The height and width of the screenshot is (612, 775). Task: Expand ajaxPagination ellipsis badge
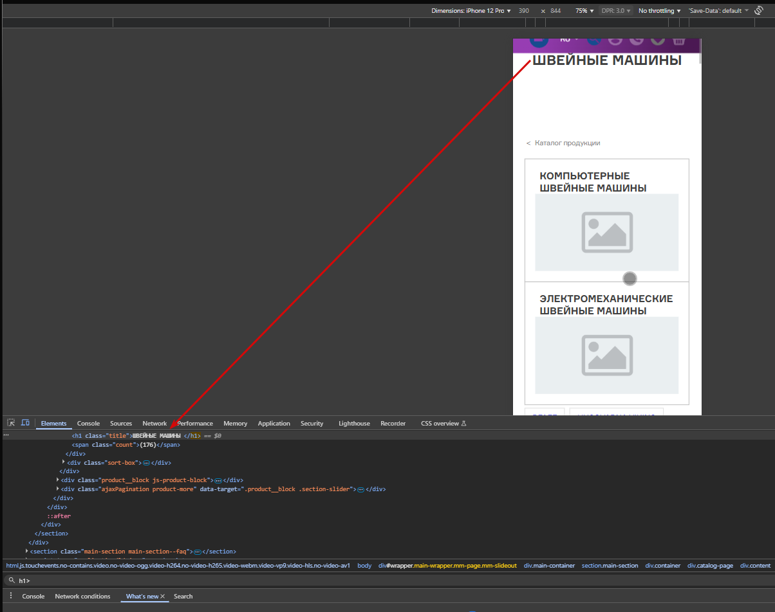click(361, 489)
